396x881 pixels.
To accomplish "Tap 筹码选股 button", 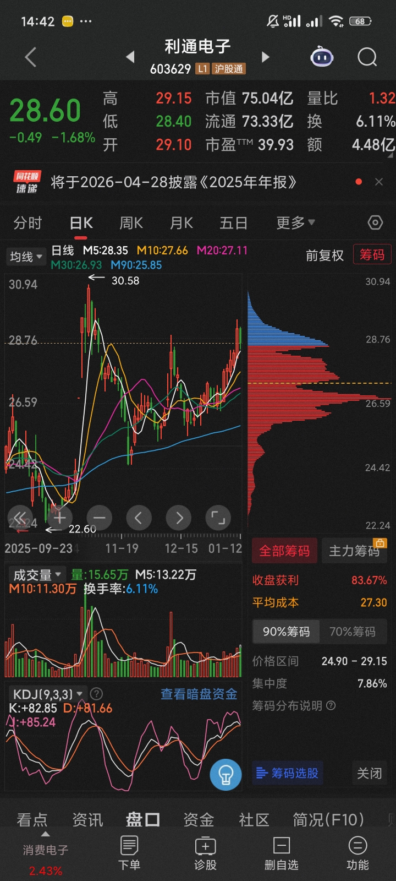I will coord(288,773).
